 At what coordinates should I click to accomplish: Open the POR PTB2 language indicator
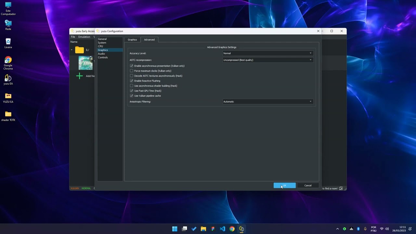click(373, 229)
